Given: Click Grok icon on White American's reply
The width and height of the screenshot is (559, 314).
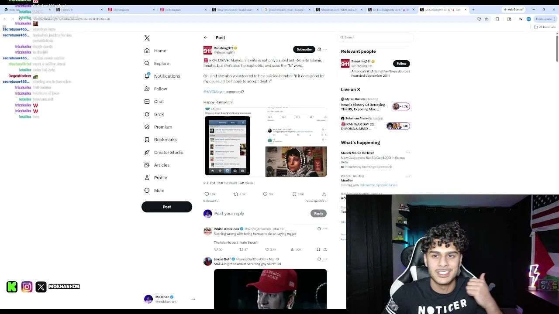Looking at the screenshot, I should tap(319, 229).
